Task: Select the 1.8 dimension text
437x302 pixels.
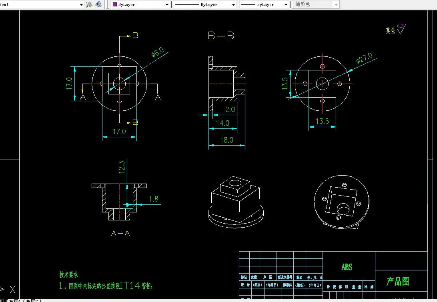Action: [154, 199]
